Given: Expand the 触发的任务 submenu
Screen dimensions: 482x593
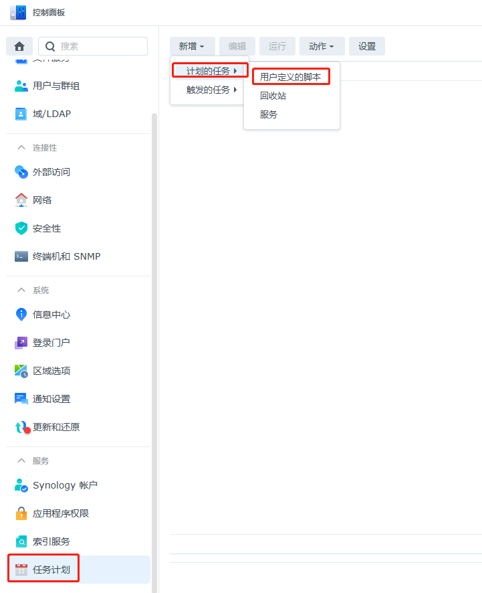Looking at the screenshot, I should (x=211, y=90).
